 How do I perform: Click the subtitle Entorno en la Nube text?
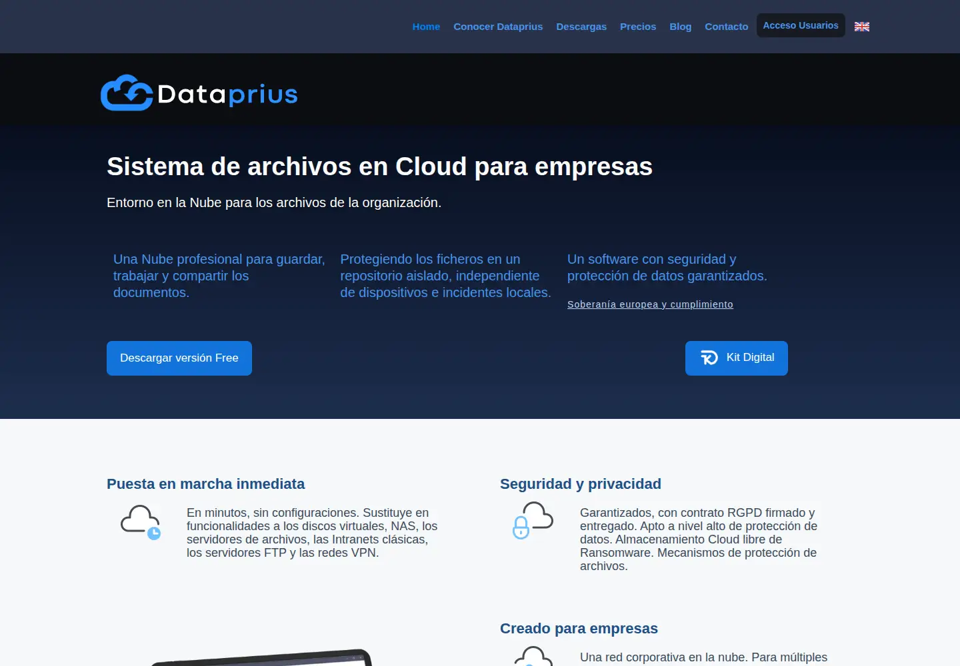tap(274, 202)
